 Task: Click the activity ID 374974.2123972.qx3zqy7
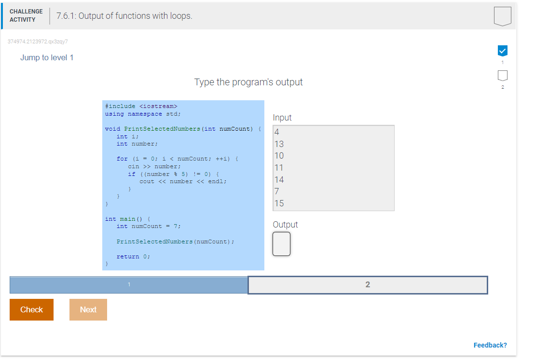(38, 41)
